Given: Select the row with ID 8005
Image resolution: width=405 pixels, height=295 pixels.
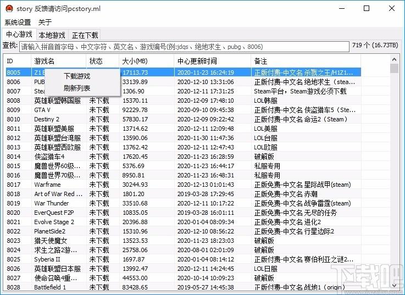Looking at the screenshot, I should tap(183, 73).
